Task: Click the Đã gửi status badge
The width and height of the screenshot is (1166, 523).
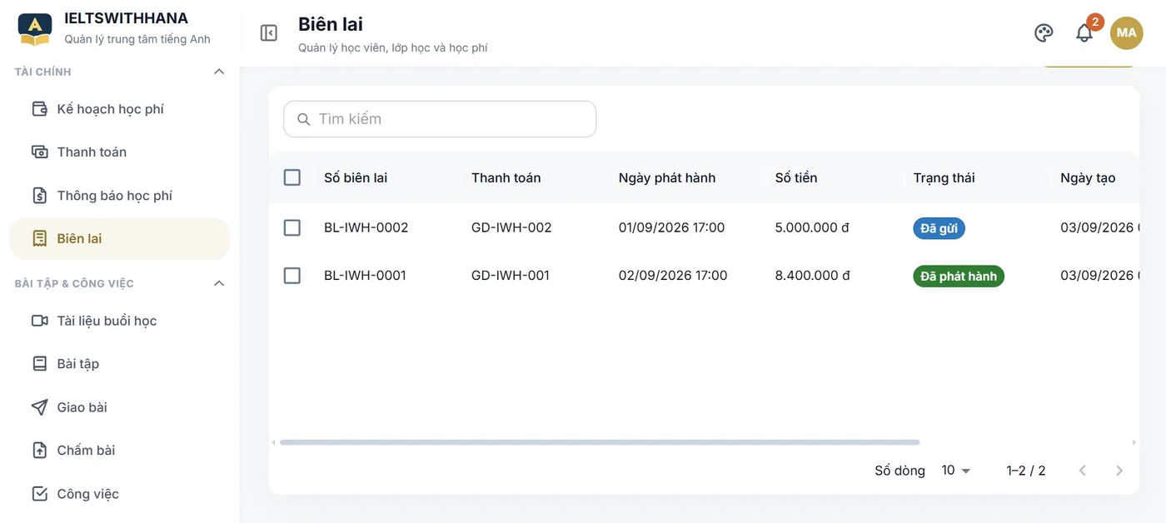Action: 939,228
